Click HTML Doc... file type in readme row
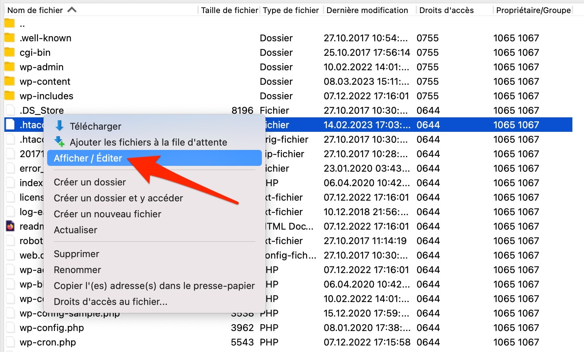Viewport: 584px width, 352px height. click(289, 226)
